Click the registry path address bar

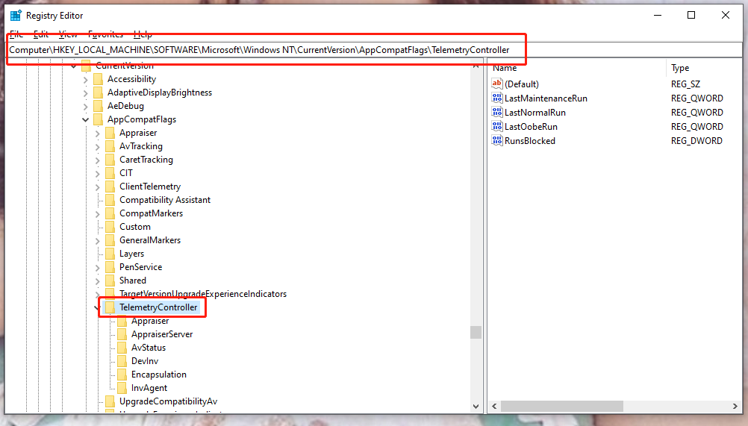pyautogui.click(x=375, y=49)
